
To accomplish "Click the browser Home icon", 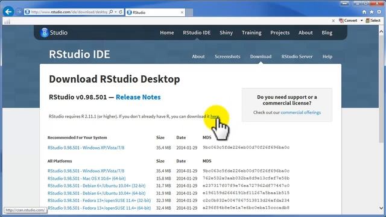I will [x=364, y=12].
